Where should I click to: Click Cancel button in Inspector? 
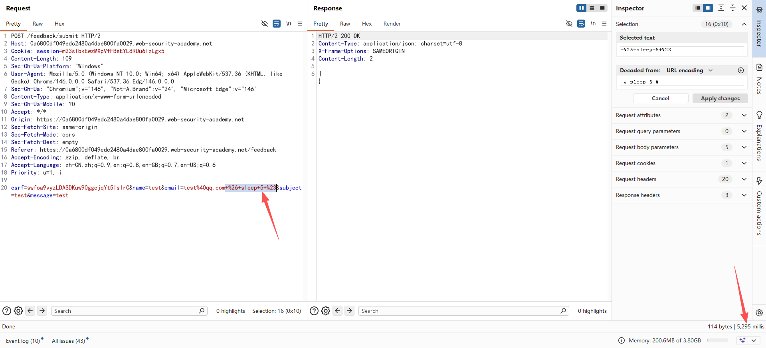661,98
